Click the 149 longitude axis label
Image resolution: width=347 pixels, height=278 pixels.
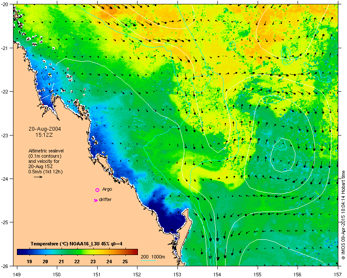tap(17, 275)
